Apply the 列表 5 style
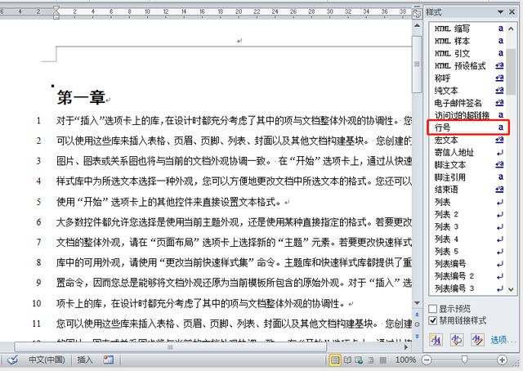The width and height of the screenshot is (523, 371). 467,251
